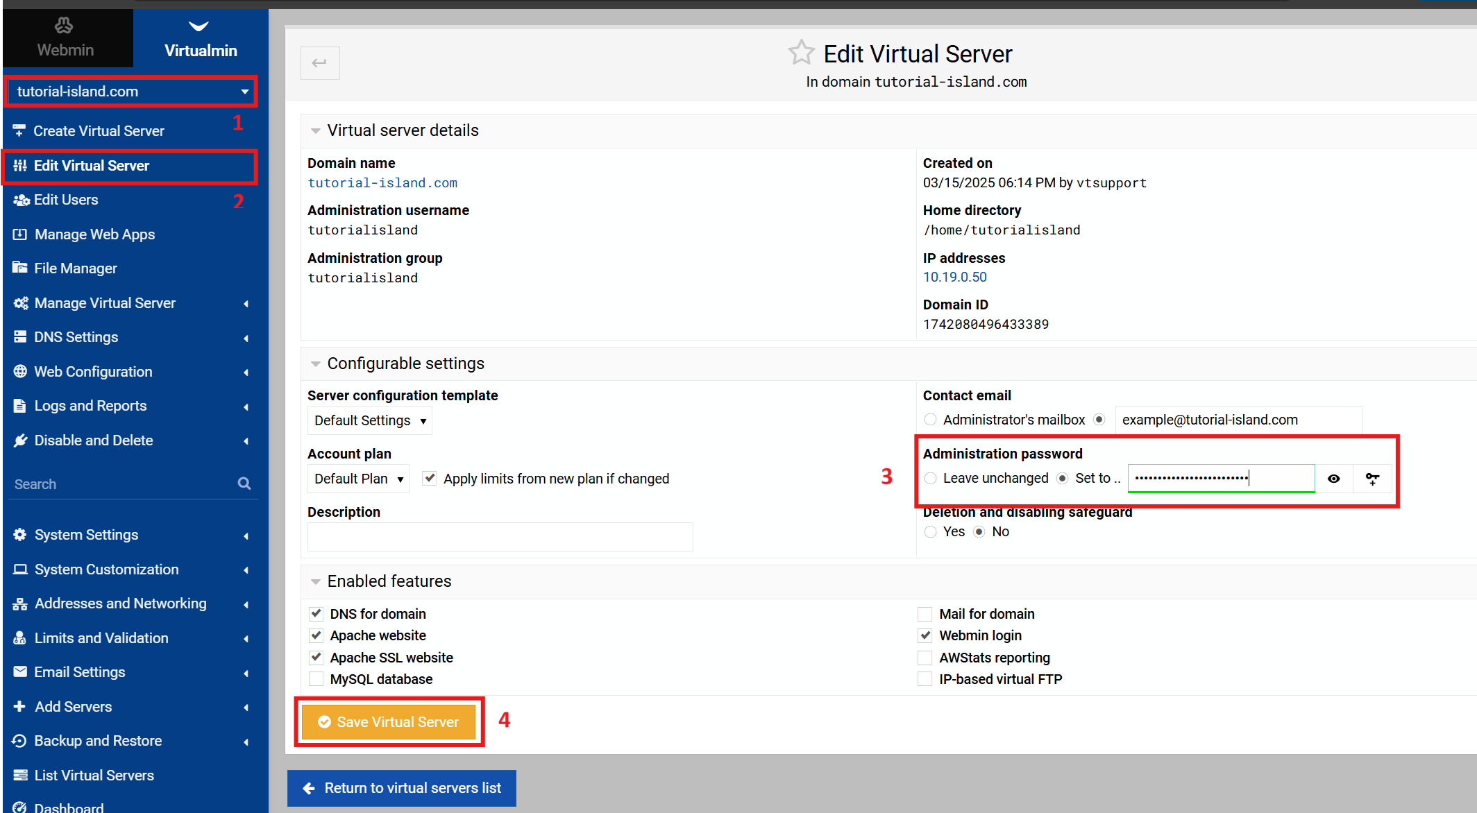Switch to Virtualmin tab
This screenshot has width=1477, height=813.
tap(200, 38)
